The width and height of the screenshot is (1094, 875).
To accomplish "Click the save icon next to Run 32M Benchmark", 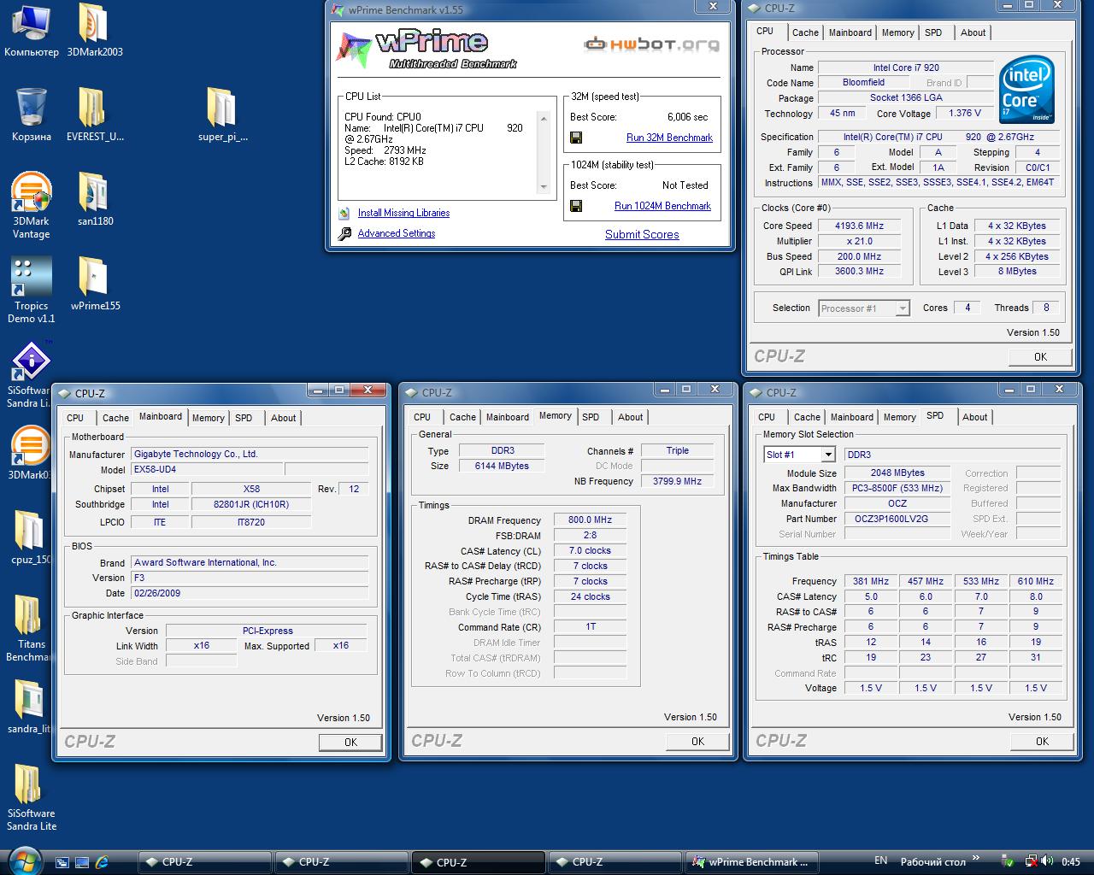I will click(576, 138).
